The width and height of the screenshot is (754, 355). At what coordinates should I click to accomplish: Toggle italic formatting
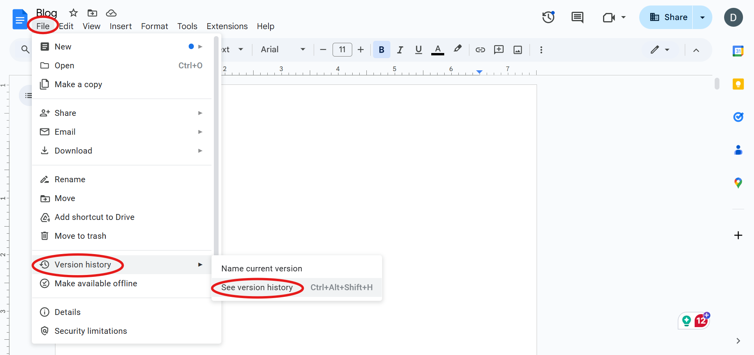pyautogui.click(x=399, y=49)
